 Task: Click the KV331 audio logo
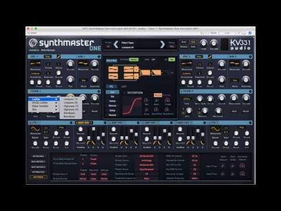(x=240, y=45)
